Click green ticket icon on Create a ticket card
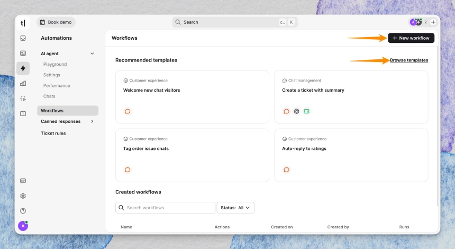This screenshot has width=455, height=249. click(x=306, y=111)
